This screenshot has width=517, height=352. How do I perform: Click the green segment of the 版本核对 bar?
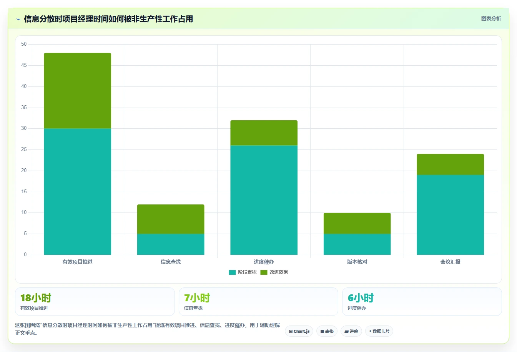point(357,223)
